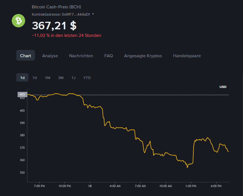Click the 7:00 PM time axis label
The width and height of the screenshot is (243, 196).
coord(39,186)
